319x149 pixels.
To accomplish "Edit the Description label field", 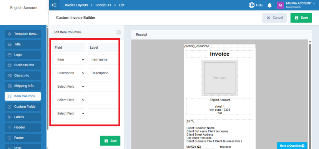I will pos(103,73).
